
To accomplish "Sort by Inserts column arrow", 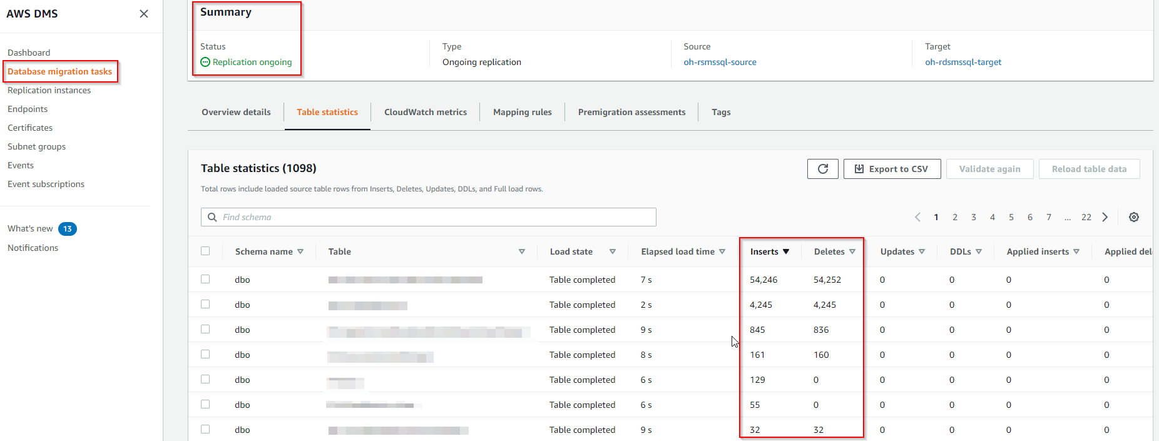I will click(x=786, y=251).
